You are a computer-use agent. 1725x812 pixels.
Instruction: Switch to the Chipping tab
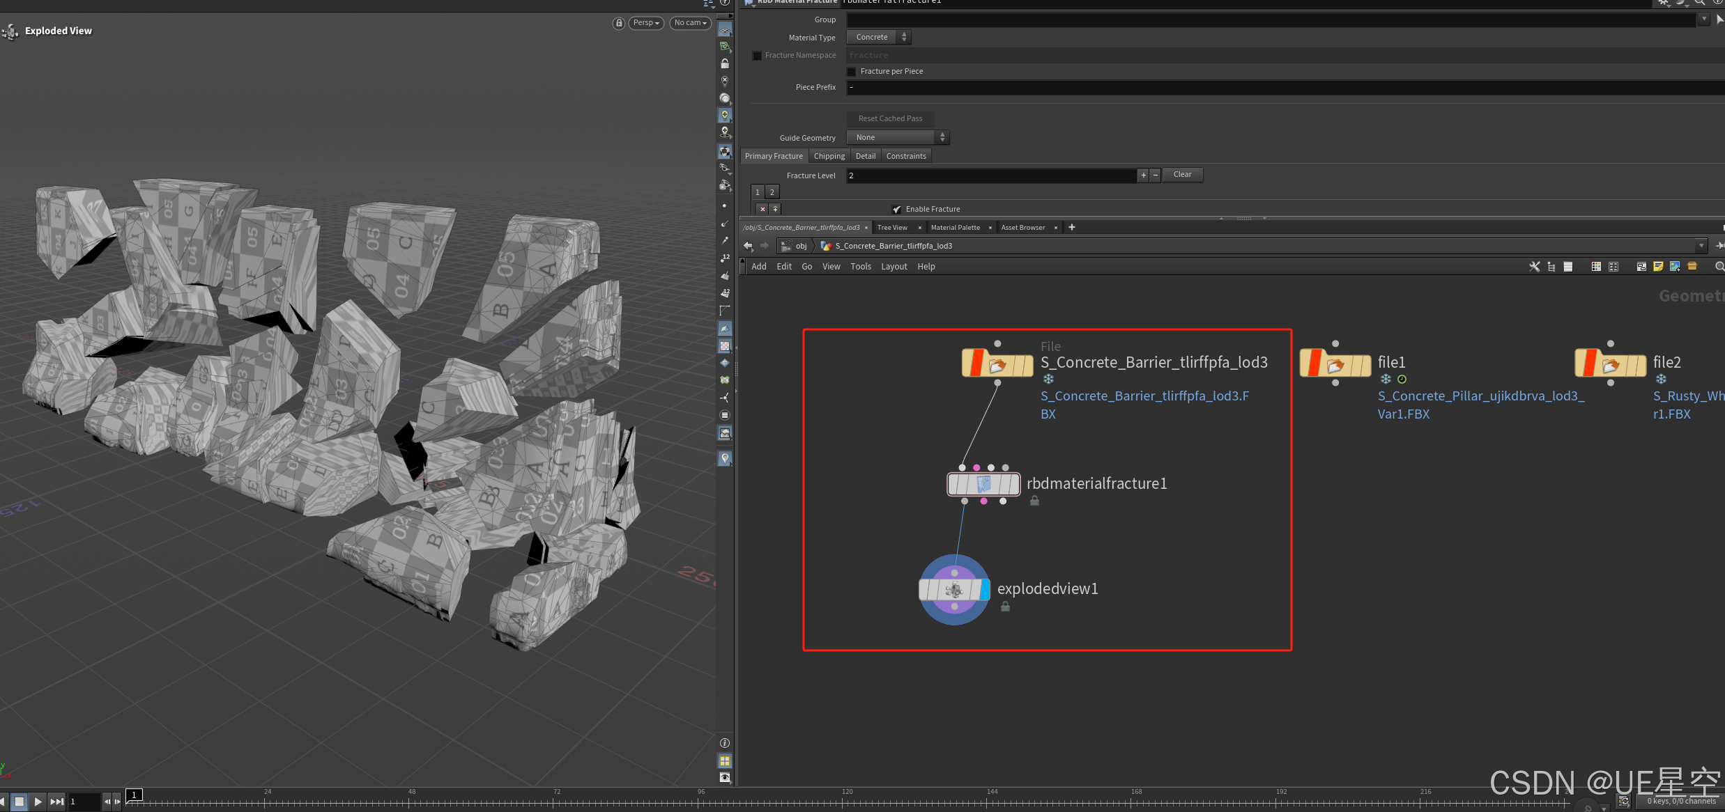[x=829, y=157]
